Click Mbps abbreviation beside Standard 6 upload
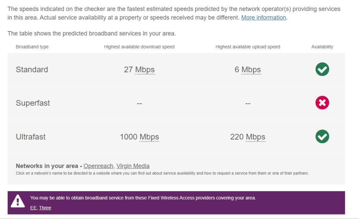This screenshot has width=359, height=219. (251, 70)
